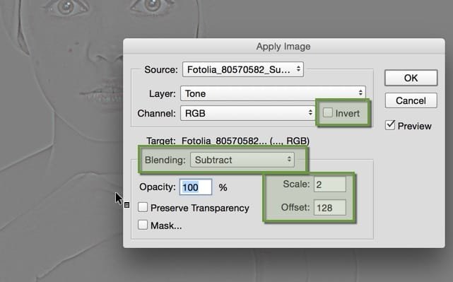Click the Opacity field containing 100
The width and height of the screenshot is (453, 282).
click(x=196, y=187)
